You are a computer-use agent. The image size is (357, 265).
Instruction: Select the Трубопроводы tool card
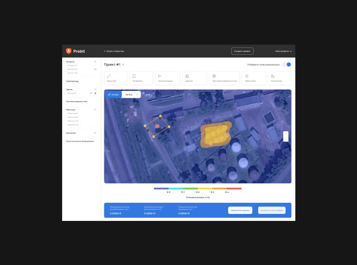click(x=166, y=78)
